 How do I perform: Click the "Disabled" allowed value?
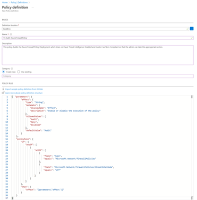(x=35, y=125)
